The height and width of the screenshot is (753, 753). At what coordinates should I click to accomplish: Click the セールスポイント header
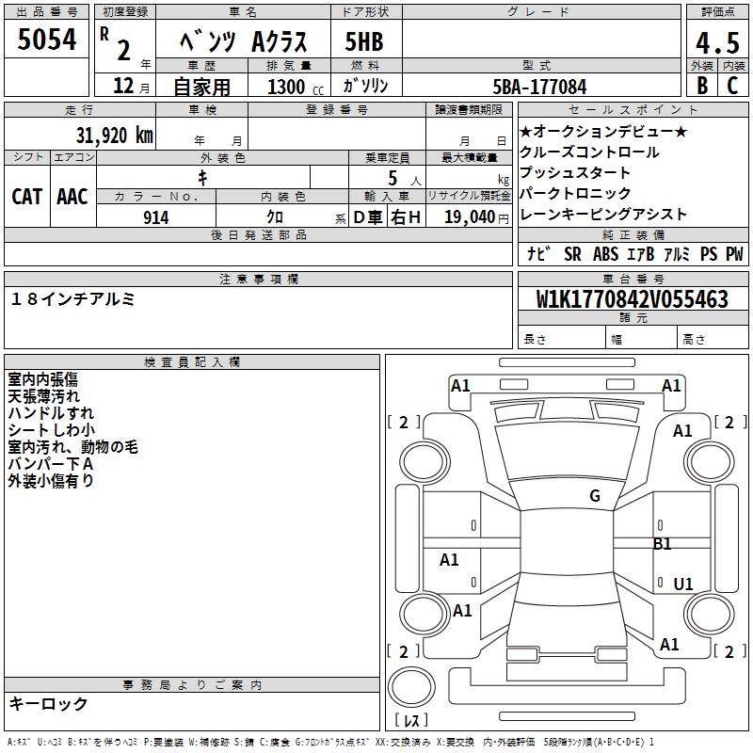click(x=633, y=109)
